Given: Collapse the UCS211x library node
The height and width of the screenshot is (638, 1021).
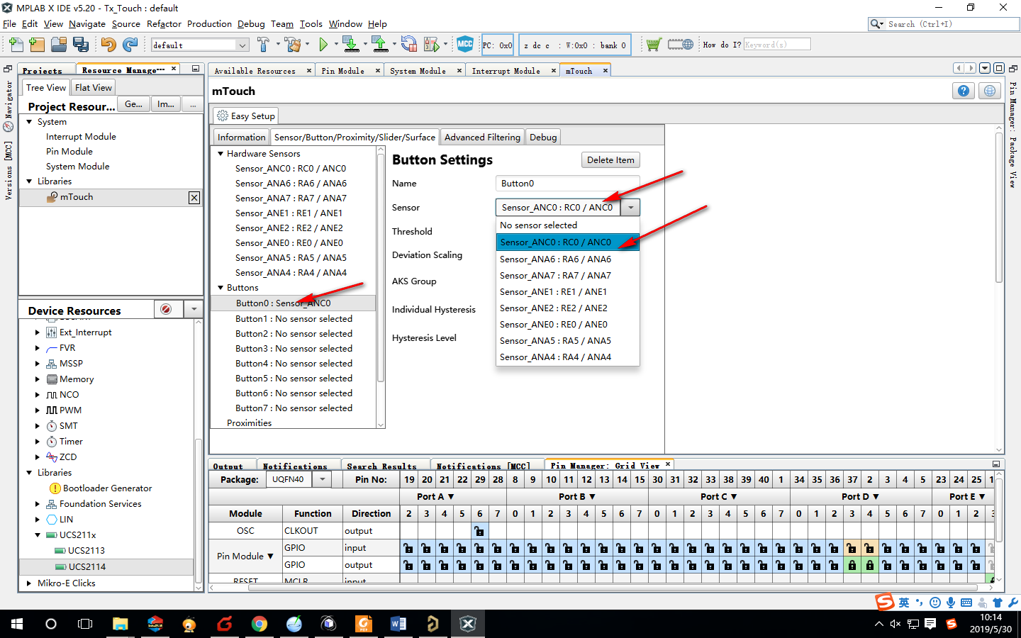Looking at the screenshot, I should [x=38, y=535].
